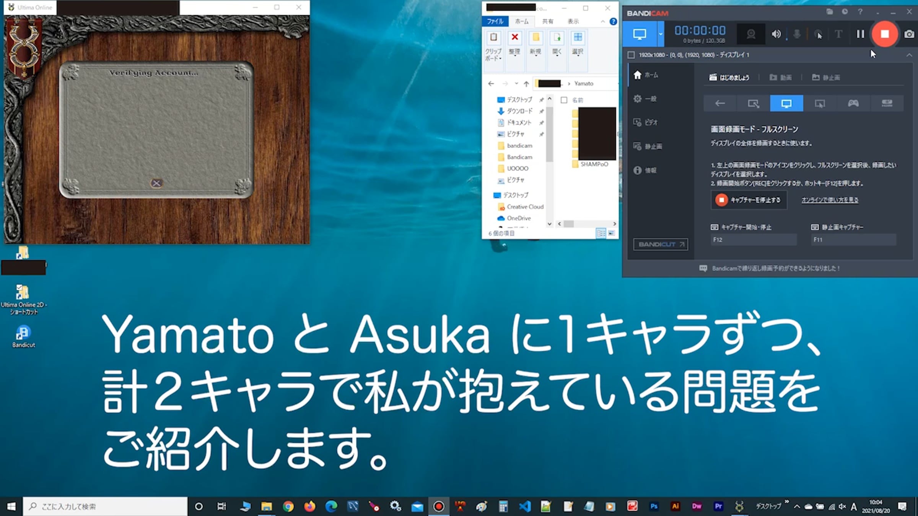Select Bandicam's blue screen recording mode button
The height and width of the screenshot is (516, 918).
click(x=640, y=34)
